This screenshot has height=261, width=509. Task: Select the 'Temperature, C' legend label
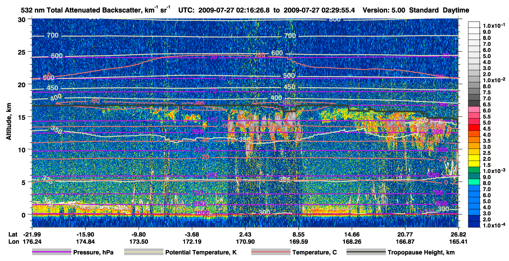(x=314, y=253)
